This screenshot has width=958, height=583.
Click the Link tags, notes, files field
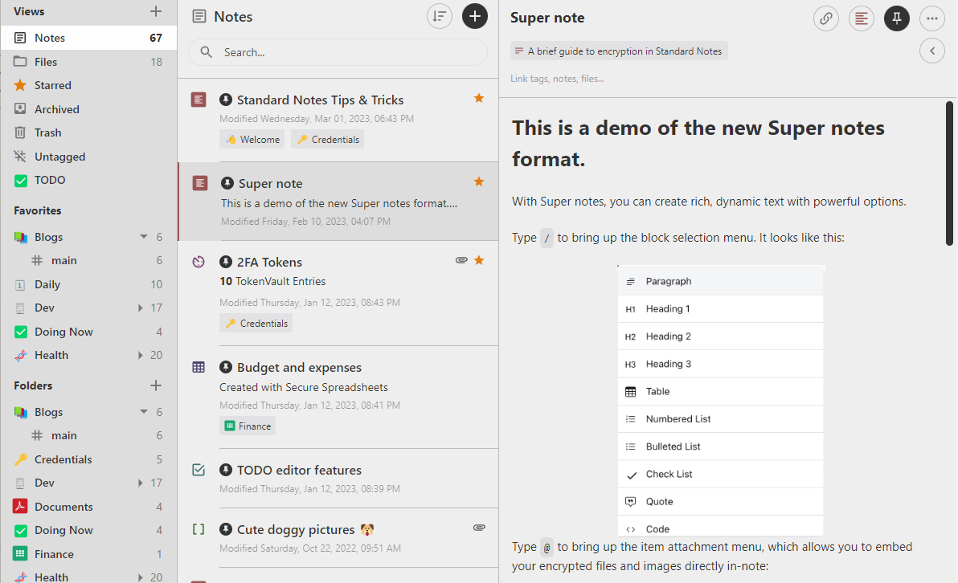[557, 79]
